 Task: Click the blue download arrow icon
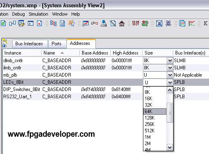point(103,23)
